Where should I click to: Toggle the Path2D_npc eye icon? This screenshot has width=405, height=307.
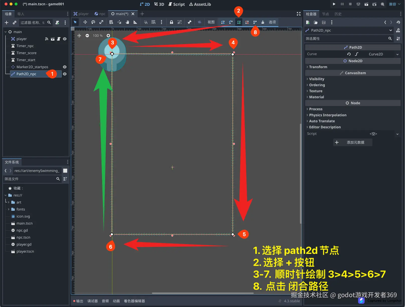click(x=65, y=74)
